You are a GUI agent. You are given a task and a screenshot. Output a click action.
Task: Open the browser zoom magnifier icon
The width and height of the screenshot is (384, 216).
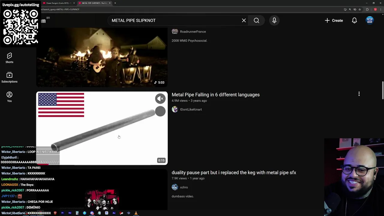pyautogui.click(x=350, y=9)
